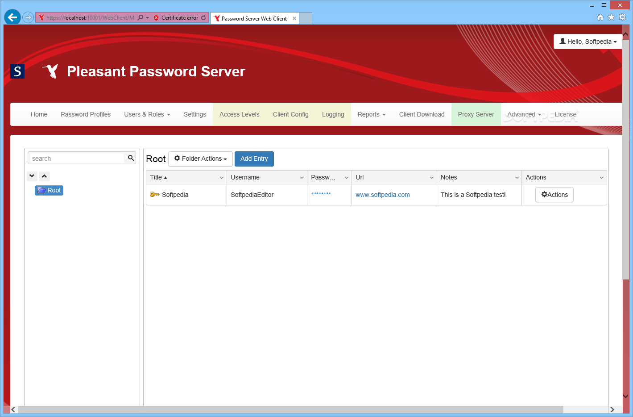Screen dimensions: 633x417
Task: Sort by Url column header
Action: click(x=360, y=177)
